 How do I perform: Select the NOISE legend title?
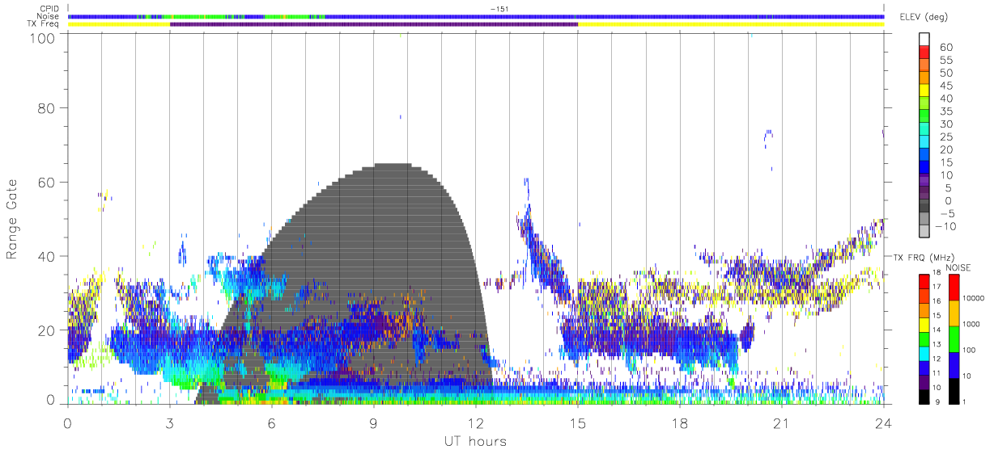click(958, 267)
